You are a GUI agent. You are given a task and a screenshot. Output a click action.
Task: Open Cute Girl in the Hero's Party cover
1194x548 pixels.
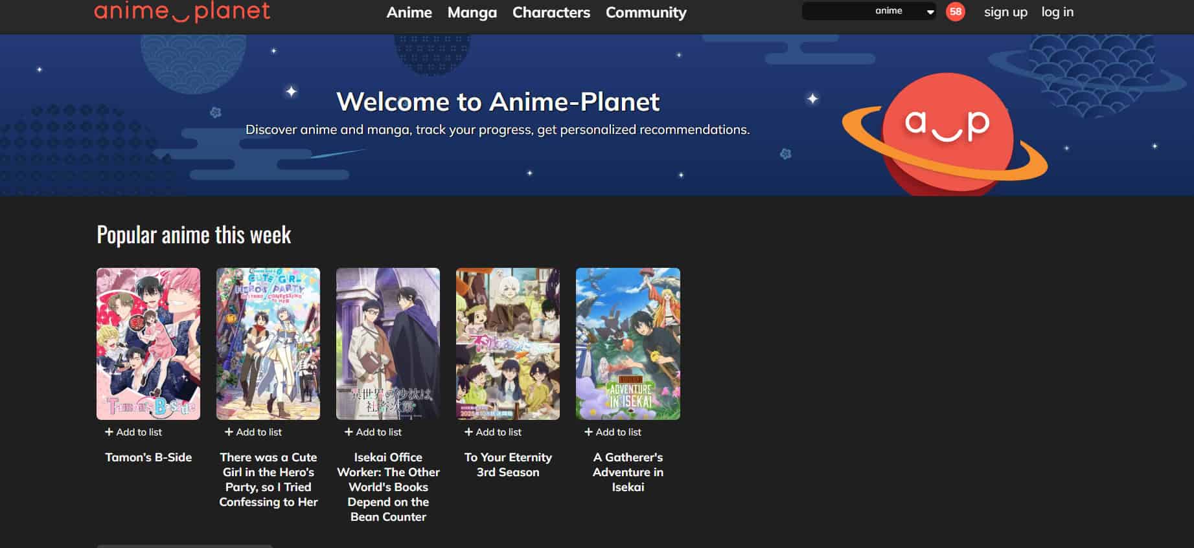point(268,344)
